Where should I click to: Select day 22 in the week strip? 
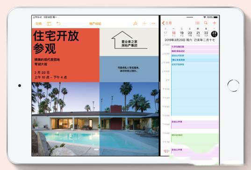tap(206, 34)
